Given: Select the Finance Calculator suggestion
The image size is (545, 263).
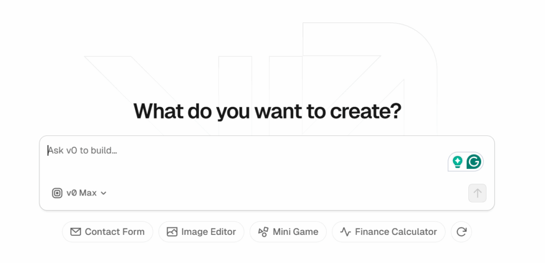Looking at the screenshot, I should (x=389, y=232).
